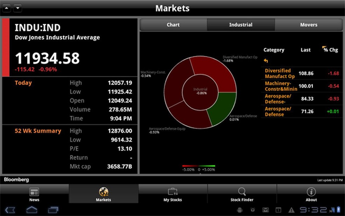Click today's Low value 11925.42

120,92
